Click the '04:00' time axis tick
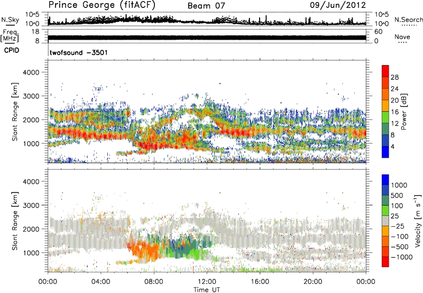Image resolution: width=423 pixels, height=293 pixels. point(100,282)
